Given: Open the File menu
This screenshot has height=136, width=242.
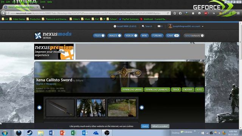Looking at the screenshot, I should click(x=3, y=2).
